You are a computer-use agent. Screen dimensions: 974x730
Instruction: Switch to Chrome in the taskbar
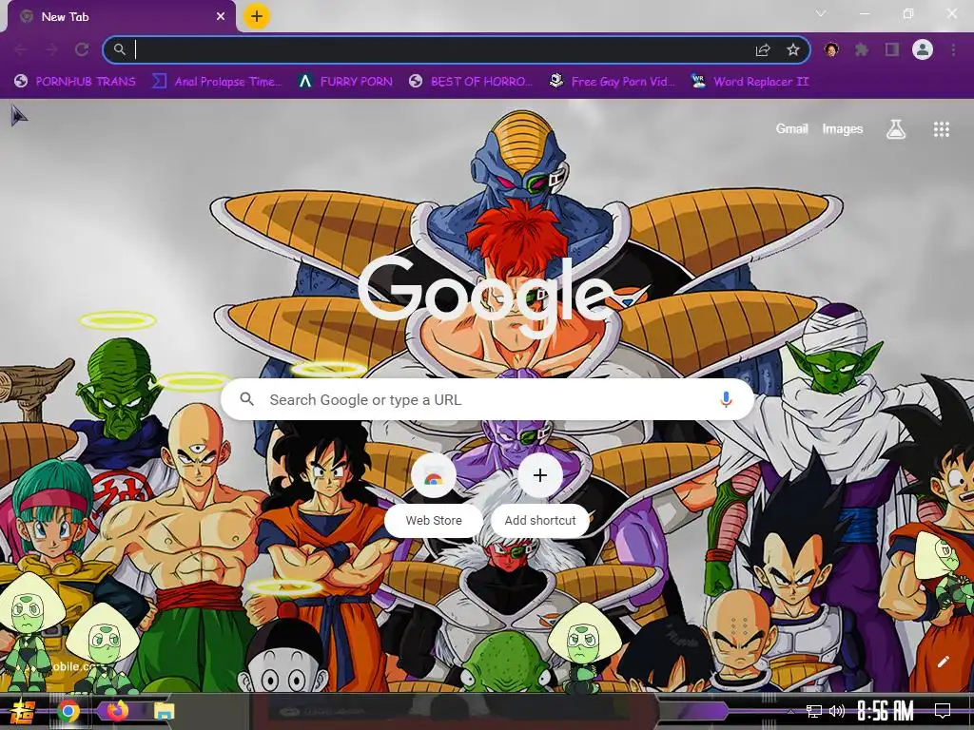[68, 711]
